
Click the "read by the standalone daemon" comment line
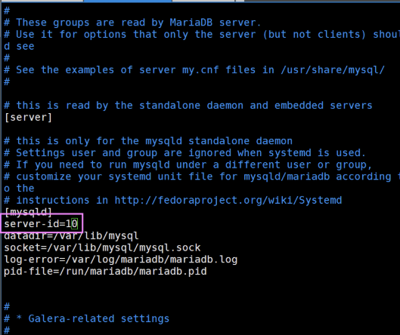(188, 106)
